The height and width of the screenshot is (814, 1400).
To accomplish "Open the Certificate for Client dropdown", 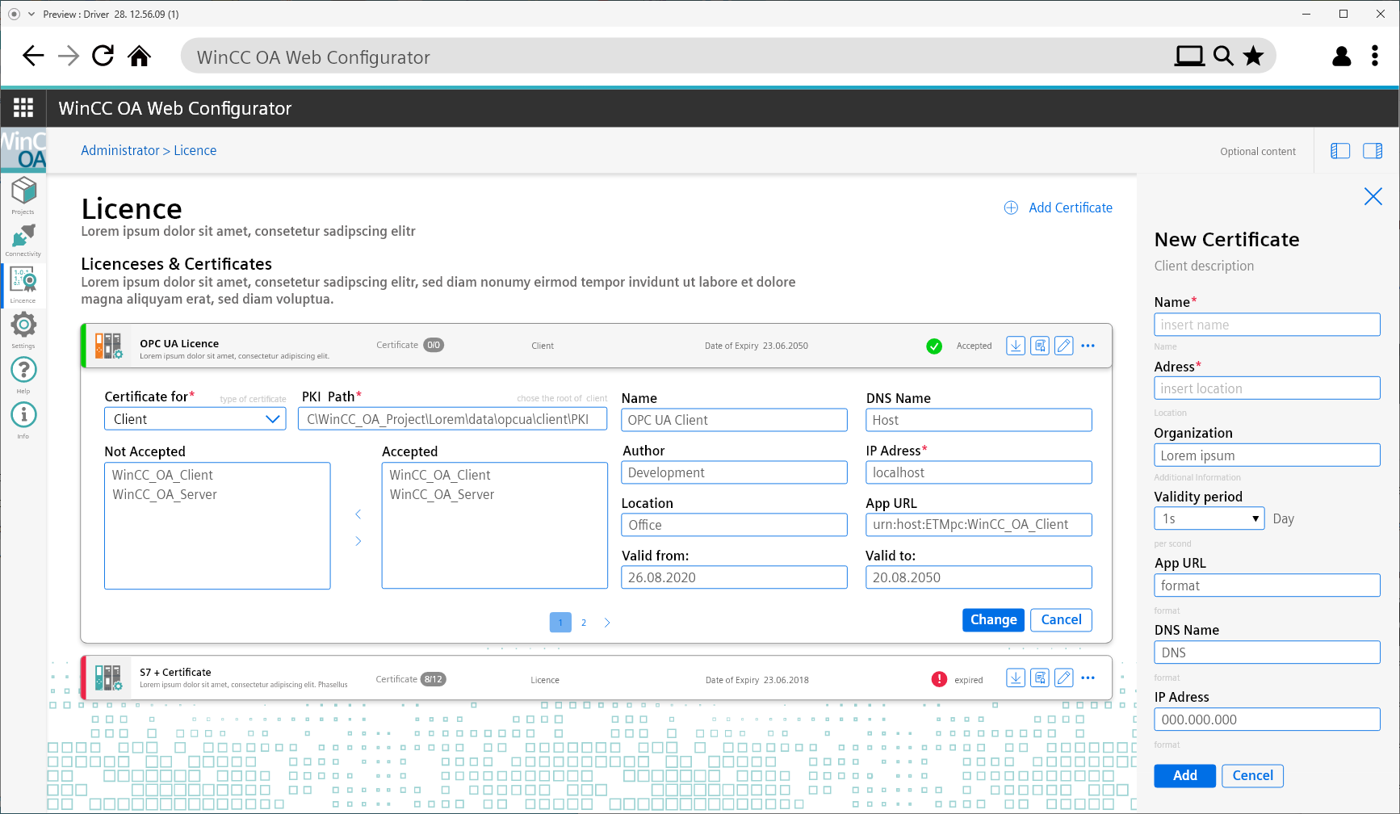I will pos(195,419).
